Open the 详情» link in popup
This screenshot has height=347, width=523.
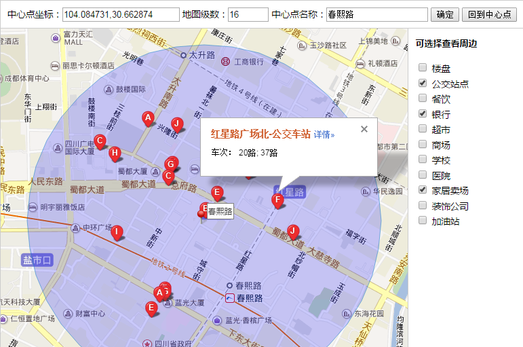(x=324, y=135)
